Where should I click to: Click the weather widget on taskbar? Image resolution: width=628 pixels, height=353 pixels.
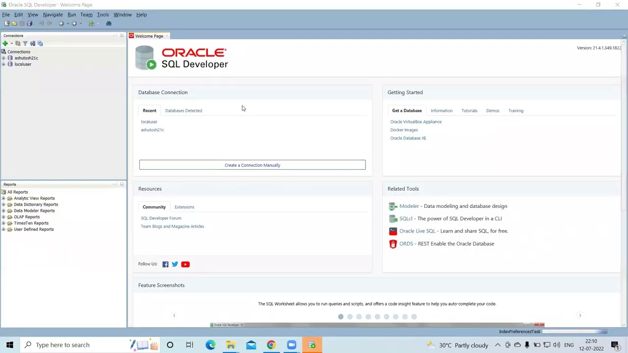(x=458, y=345)
